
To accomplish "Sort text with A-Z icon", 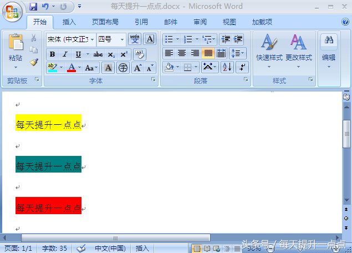I will pyautogui.click(x=227, y=67).
